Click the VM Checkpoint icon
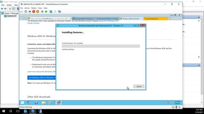204x114 pixels. pos(51,12)
